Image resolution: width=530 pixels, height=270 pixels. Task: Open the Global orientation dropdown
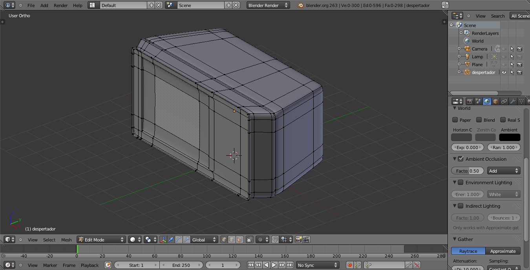click(x=204, y=239)
